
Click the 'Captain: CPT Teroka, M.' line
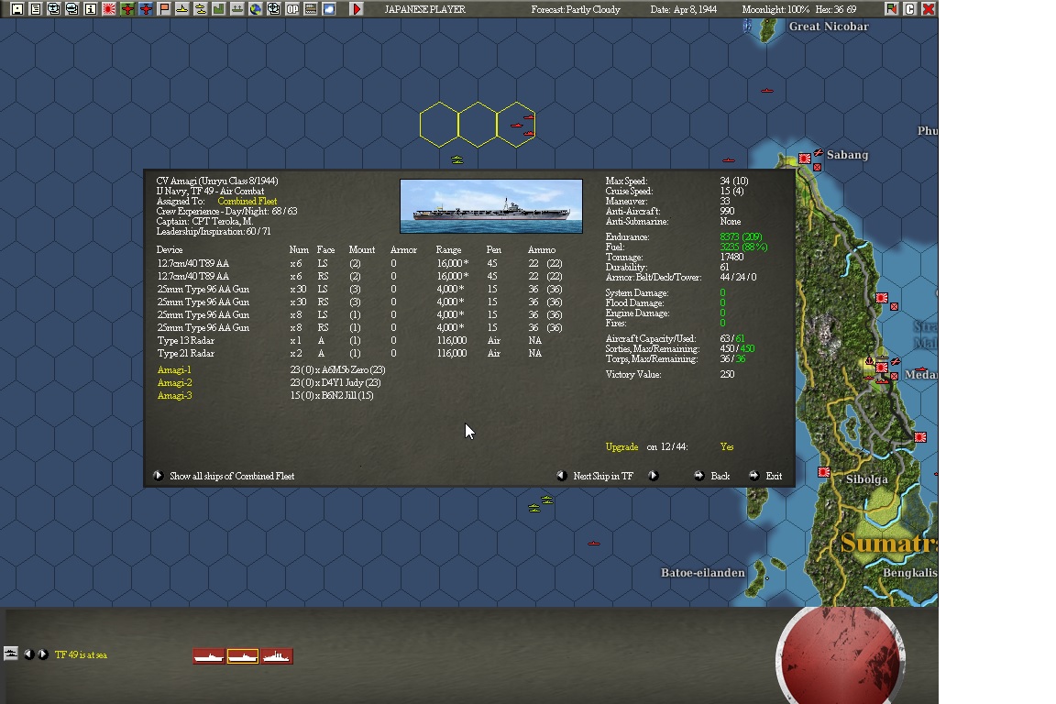point(204,221)
